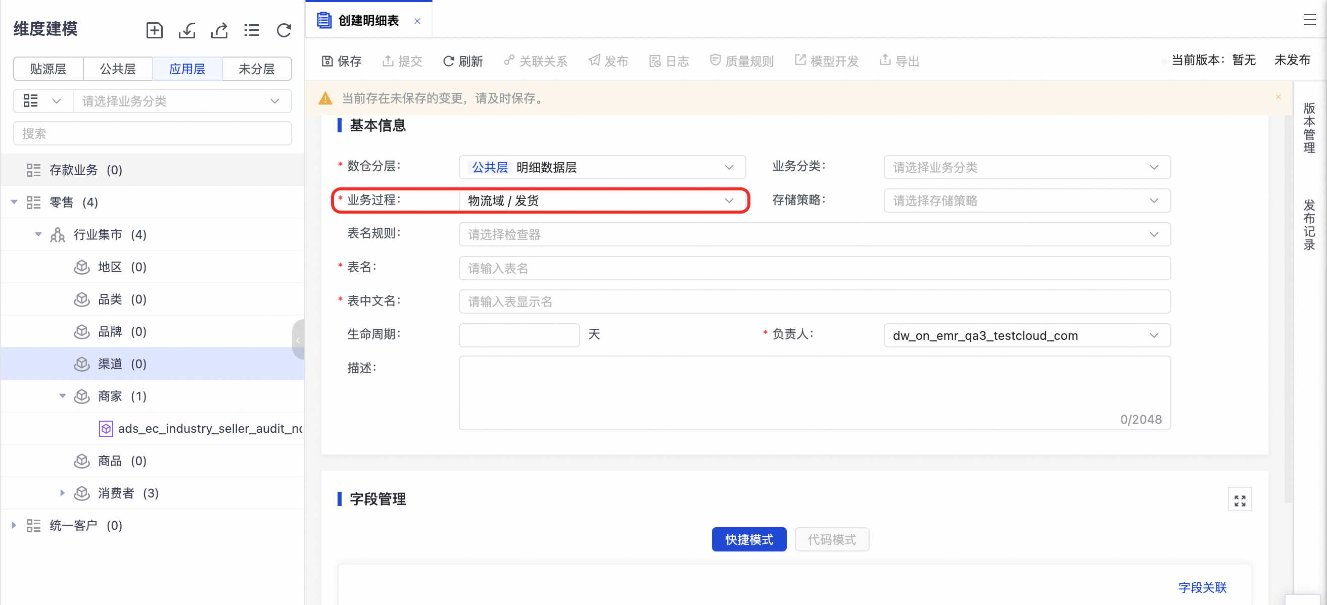Switch to the 贴源层 tab
The image size is (1327, 605).
pos(48,69)
